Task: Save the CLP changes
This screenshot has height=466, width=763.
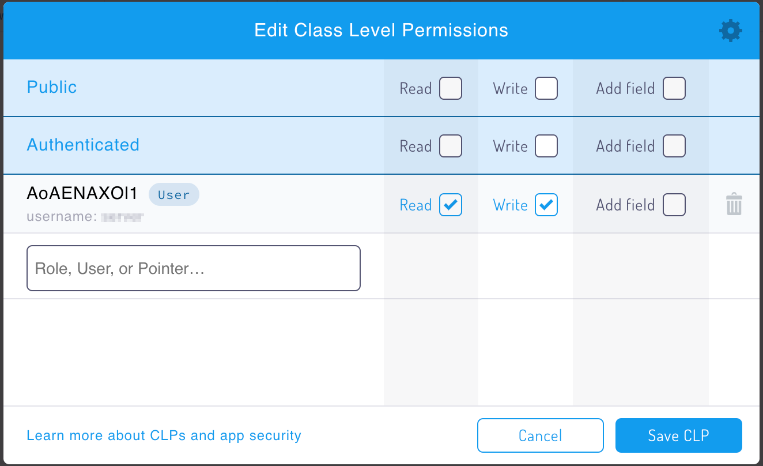Action: [x=678, y=435]
